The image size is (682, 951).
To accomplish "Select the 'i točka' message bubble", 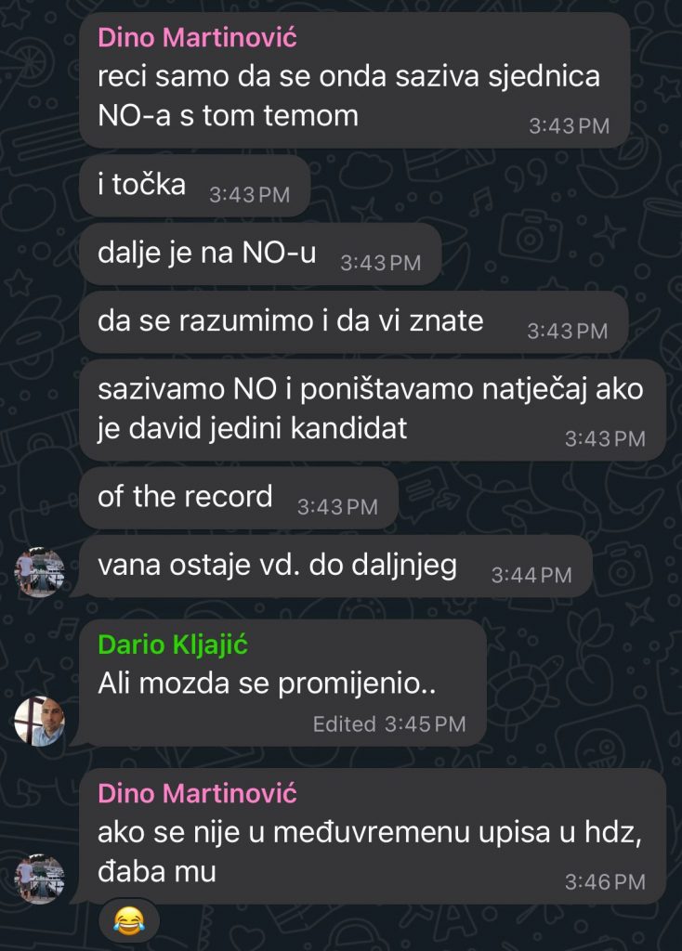I will [195, 186].
